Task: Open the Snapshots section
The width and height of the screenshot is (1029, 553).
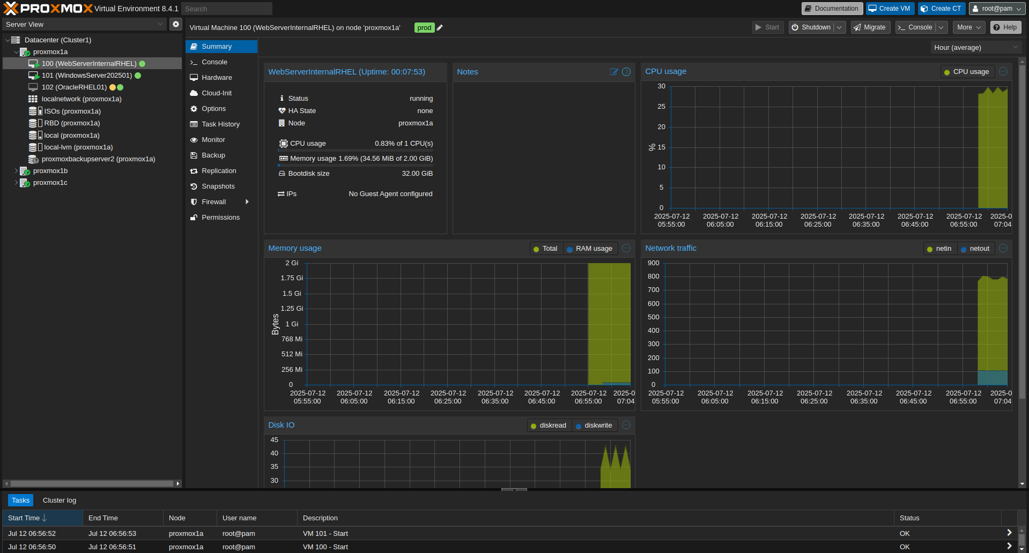Action: click(221, 186)
